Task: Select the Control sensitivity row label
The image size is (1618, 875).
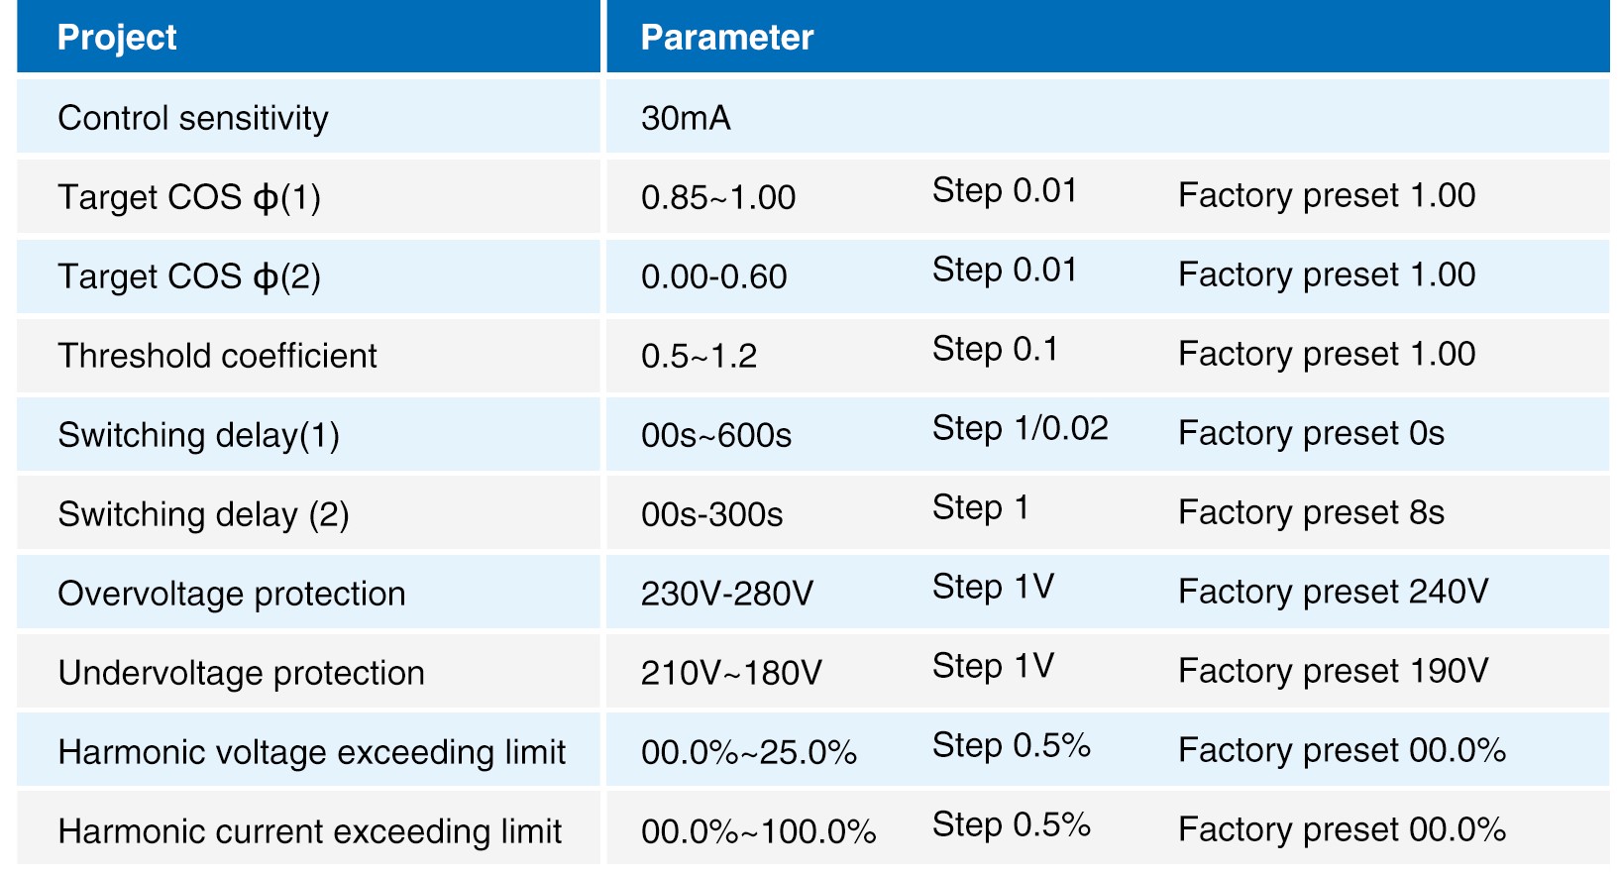Action: [193, 118]
